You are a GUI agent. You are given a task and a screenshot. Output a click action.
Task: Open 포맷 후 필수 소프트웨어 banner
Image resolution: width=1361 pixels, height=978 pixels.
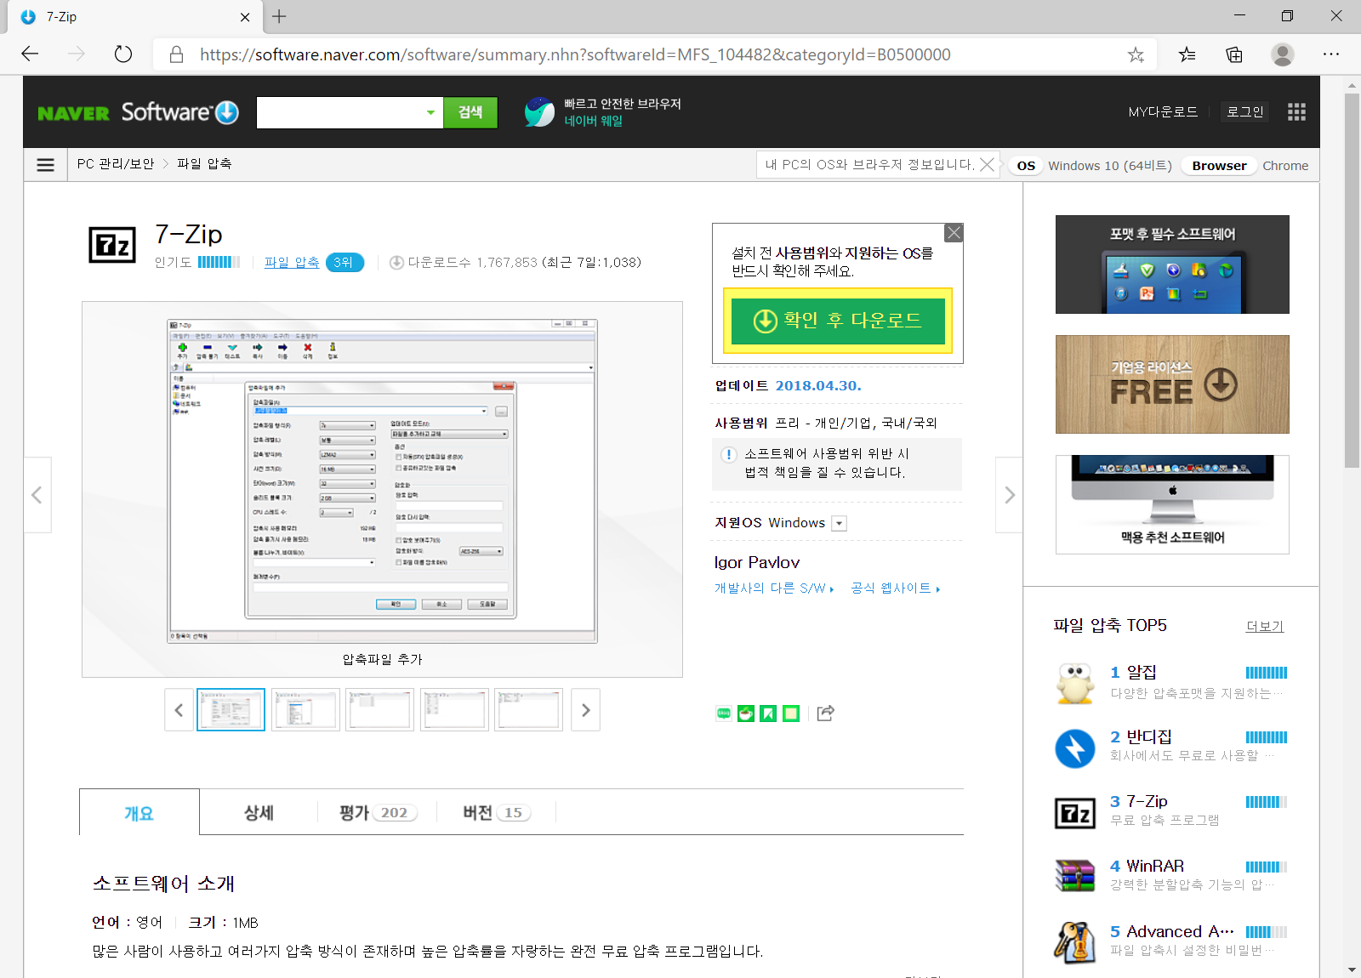(x=1172, y=264)
